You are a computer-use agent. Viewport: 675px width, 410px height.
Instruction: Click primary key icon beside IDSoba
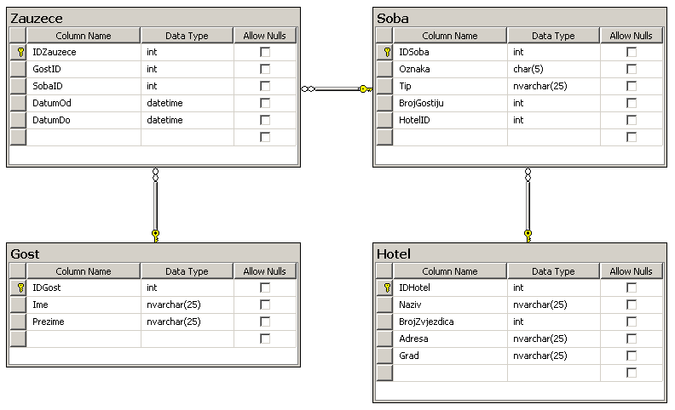(x=387, y=52)
